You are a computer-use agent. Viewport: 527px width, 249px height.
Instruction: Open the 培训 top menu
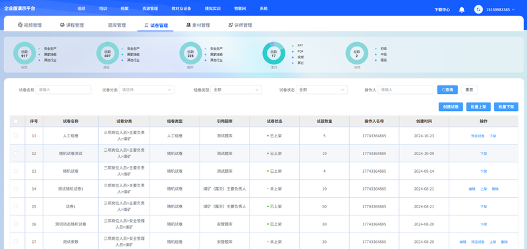pyautogui.click(x=103, y=9)
